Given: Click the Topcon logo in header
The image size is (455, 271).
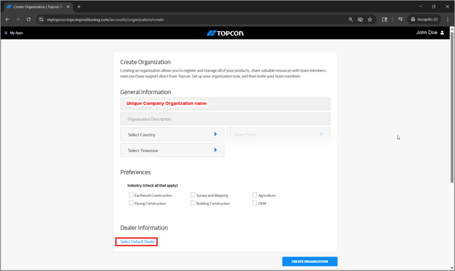Looking at the screenshot, I should coord(225,33).
